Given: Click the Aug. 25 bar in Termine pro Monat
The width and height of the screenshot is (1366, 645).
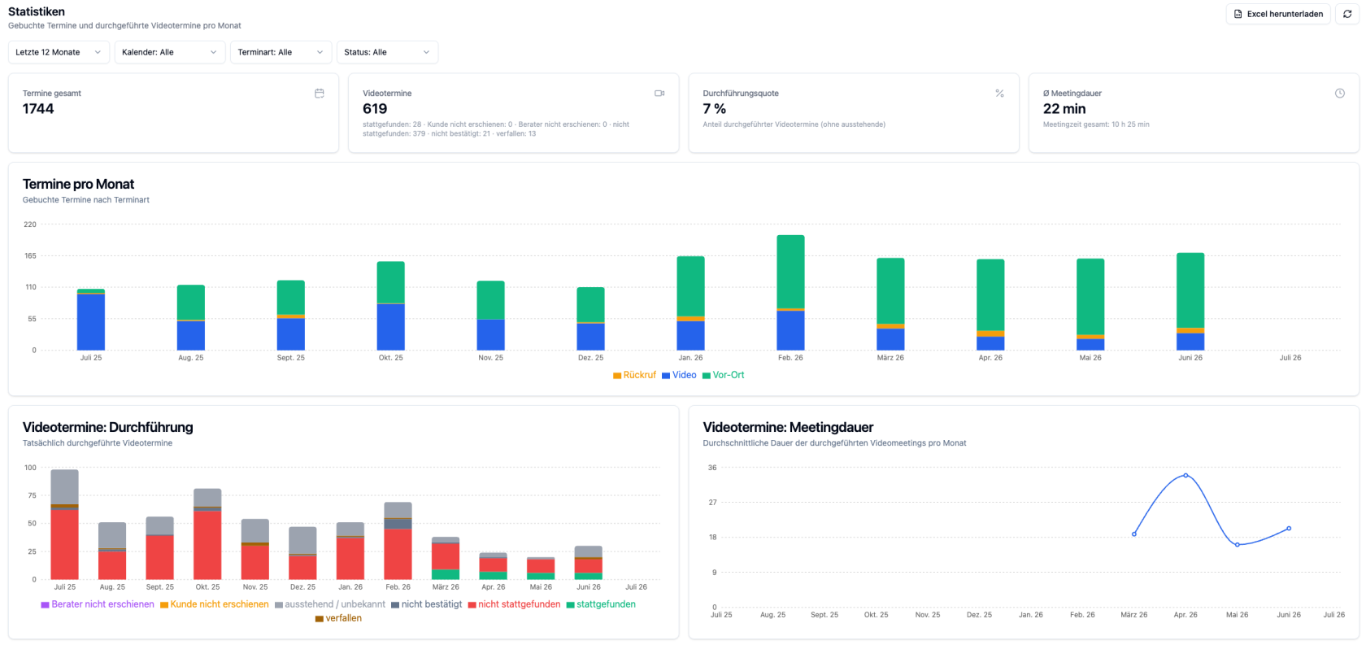Looking at the screenshot, I should [191, 317].
